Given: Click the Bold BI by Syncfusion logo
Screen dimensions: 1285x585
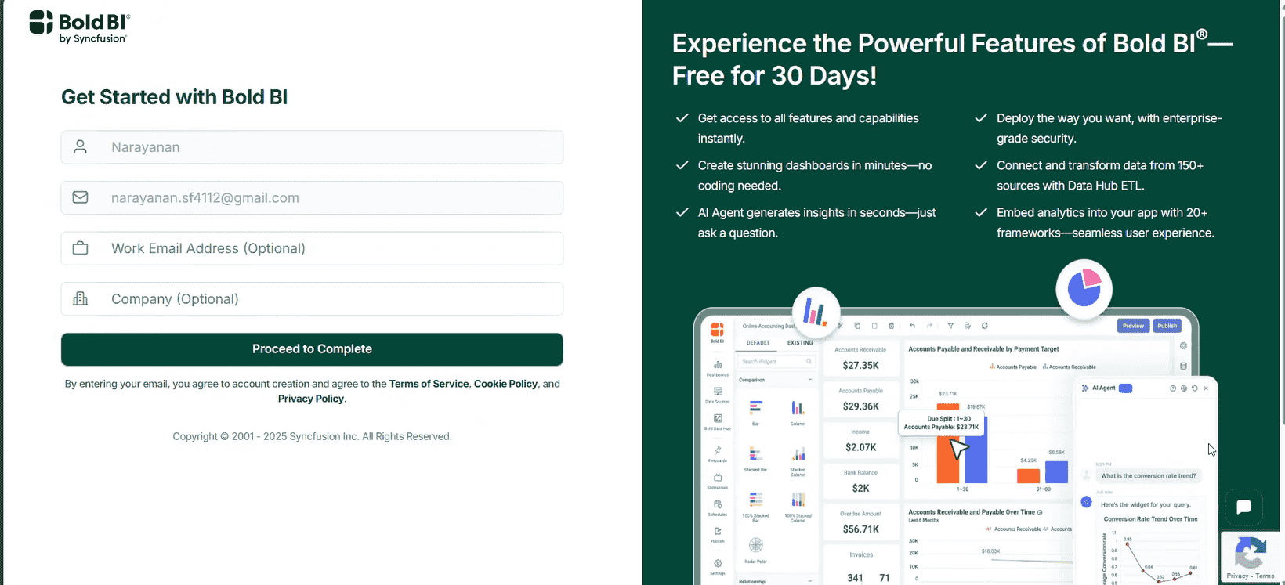Looking at the screenshot, I should [x=79, y=27].
